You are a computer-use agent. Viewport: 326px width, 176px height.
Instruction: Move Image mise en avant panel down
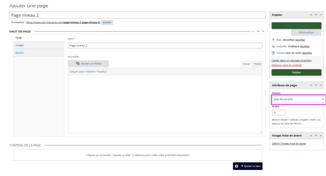pos(316,136)
